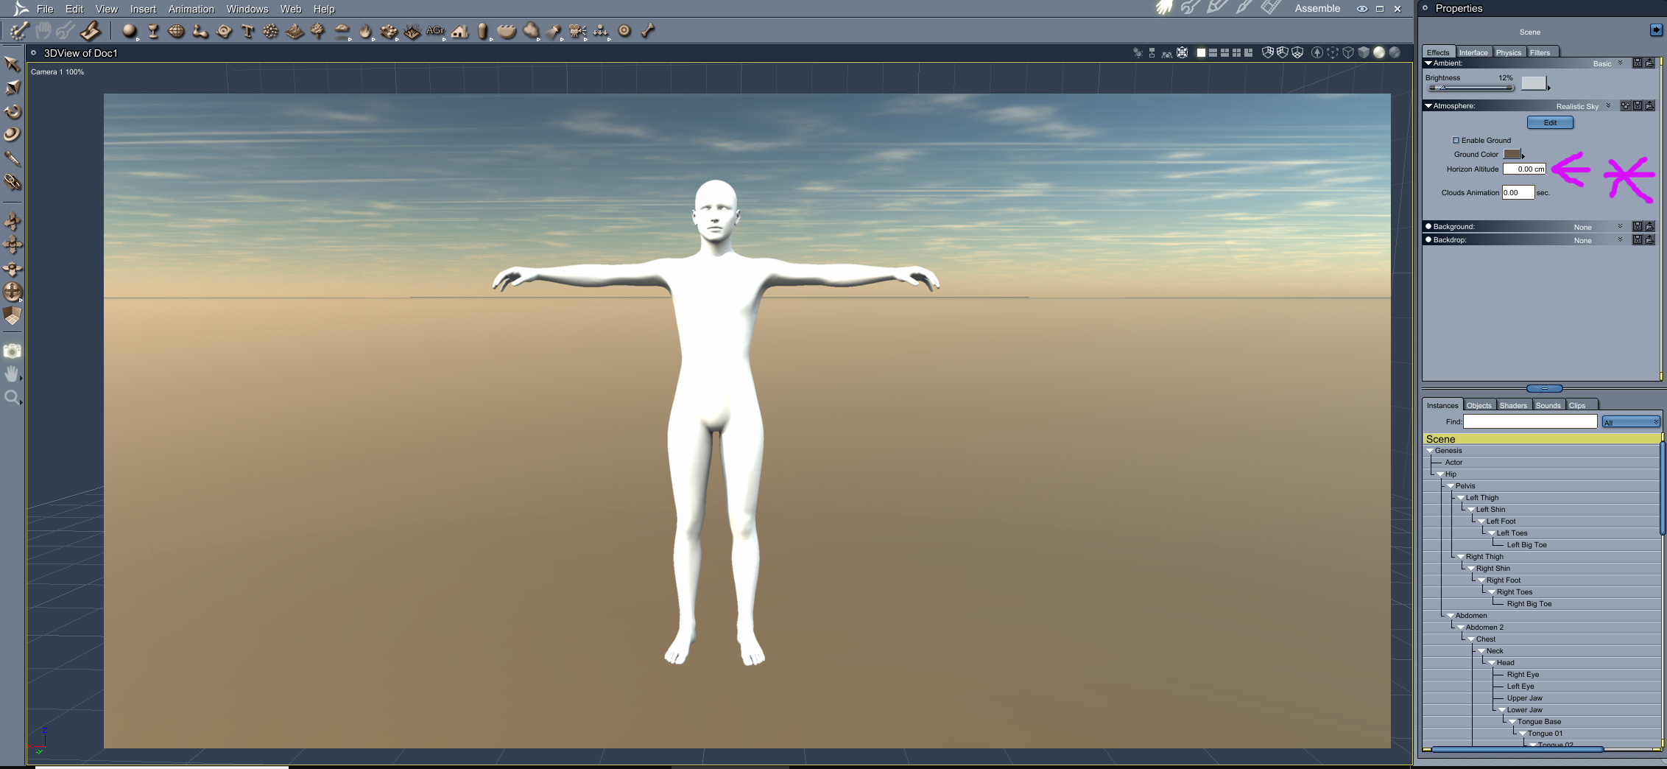Open the File menu

(x=45, y=9)
